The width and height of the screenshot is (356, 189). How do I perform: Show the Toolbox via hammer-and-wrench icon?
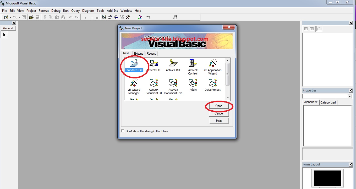point(128,17)
